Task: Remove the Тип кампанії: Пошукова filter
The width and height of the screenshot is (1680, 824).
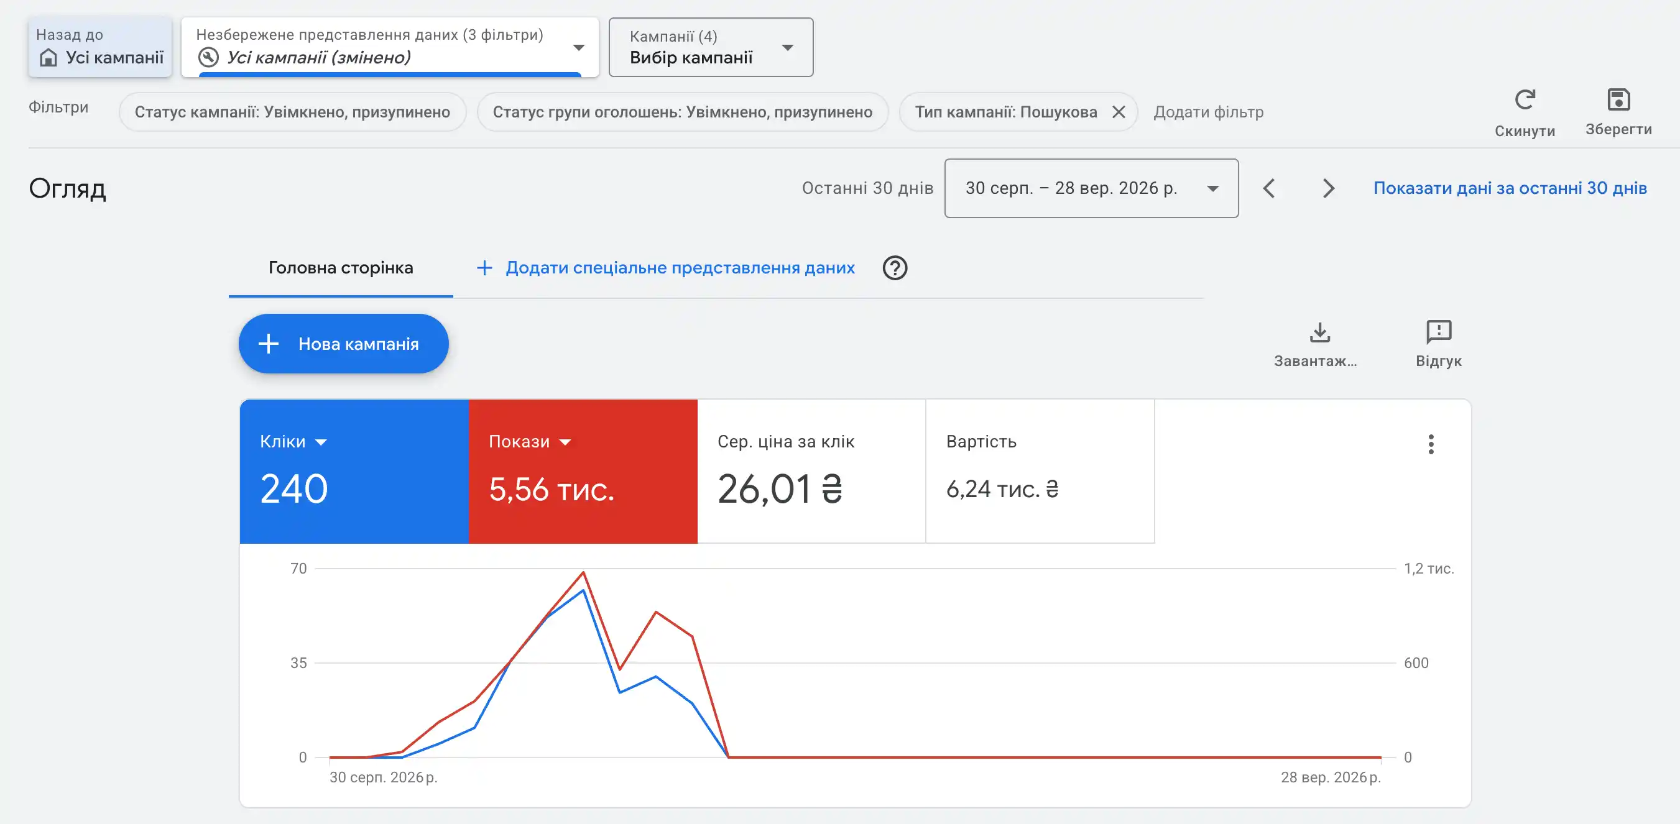Action: tap(1119, 112)
